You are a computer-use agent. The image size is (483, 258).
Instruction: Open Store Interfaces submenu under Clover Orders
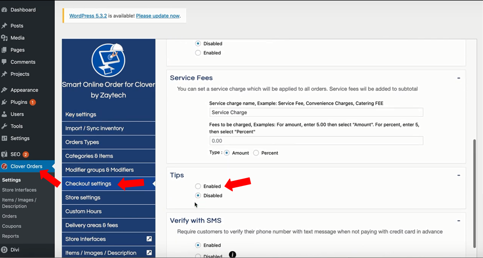pos(19,190)
